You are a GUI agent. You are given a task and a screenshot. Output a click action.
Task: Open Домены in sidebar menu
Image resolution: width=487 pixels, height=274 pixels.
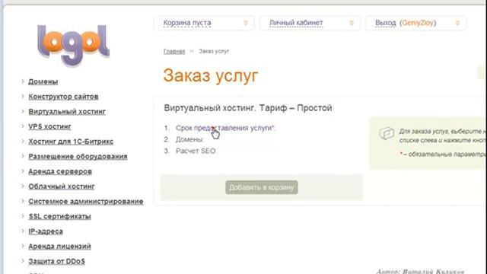(x=43, y=81)
